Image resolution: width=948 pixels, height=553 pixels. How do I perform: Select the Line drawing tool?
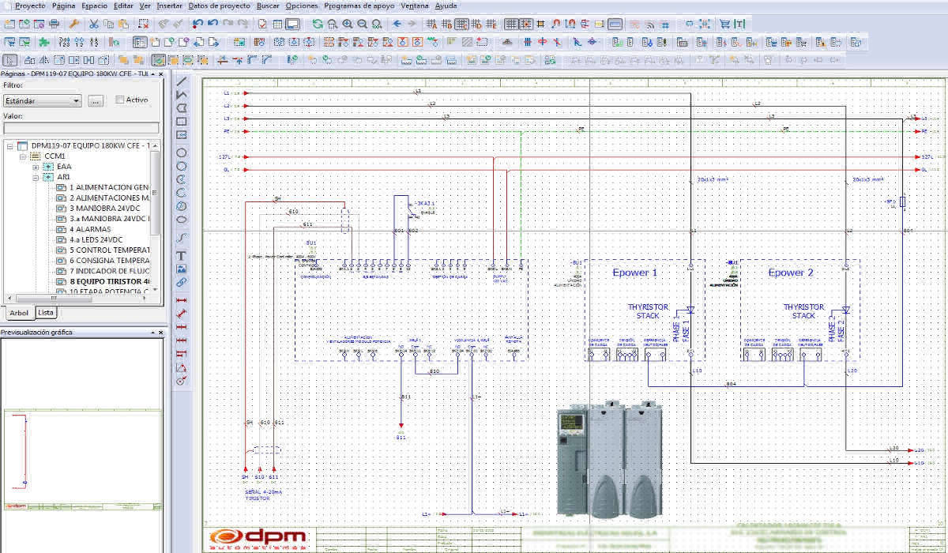(x=182, y=80)
